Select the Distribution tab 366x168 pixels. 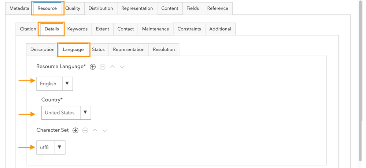101,8
